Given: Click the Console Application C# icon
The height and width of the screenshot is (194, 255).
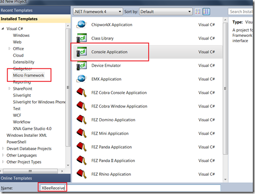Looking at the screenshot, I should (x=82, y=52).
